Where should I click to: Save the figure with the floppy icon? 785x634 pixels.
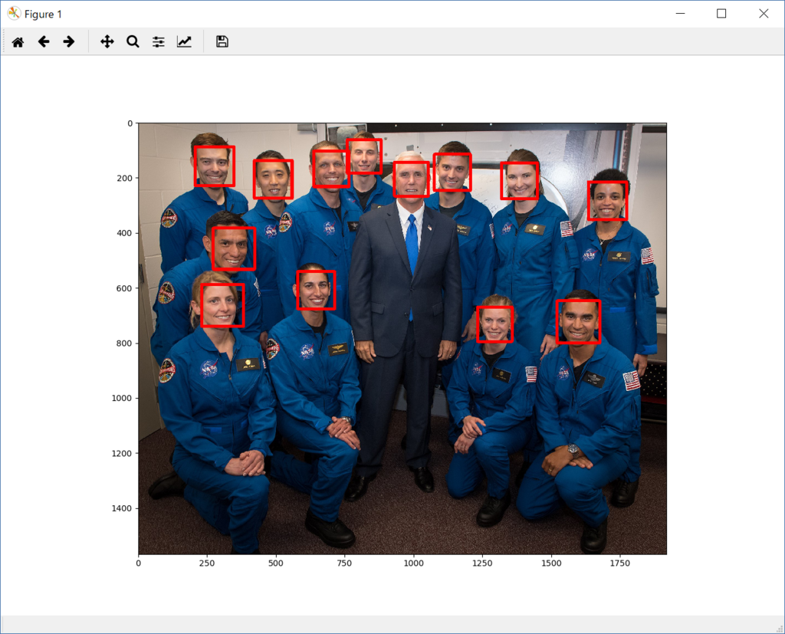222,41
